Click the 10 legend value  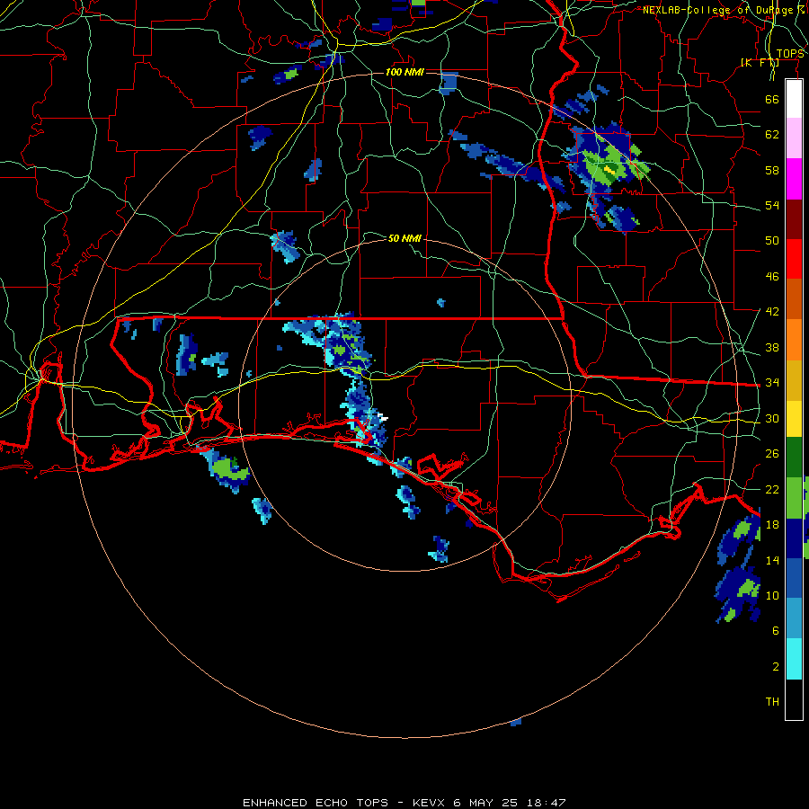coord(772,595)
